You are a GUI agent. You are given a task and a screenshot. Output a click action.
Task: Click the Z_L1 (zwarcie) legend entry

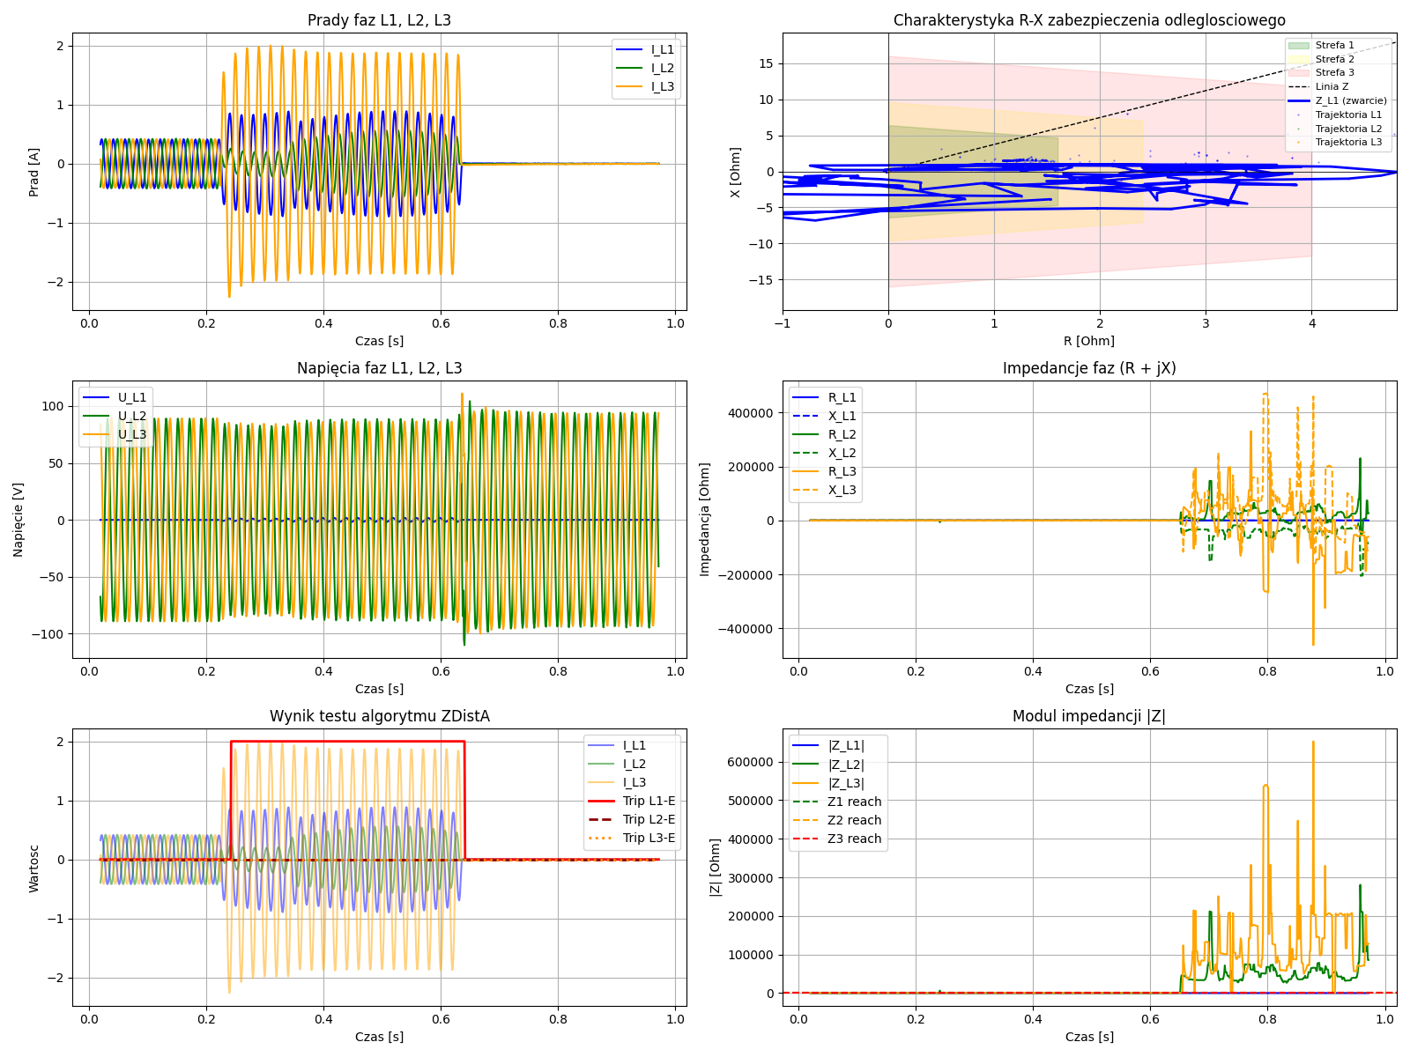point(1350,100)
